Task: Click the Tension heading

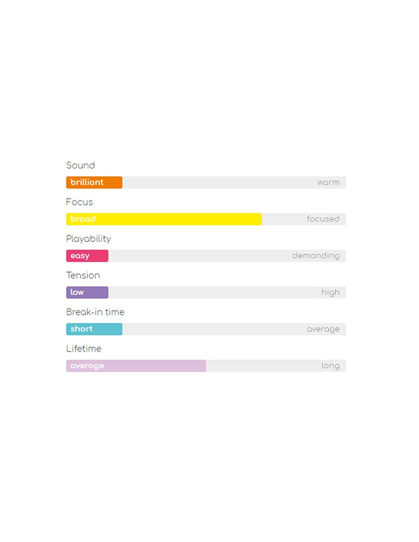Action: [83, 275]
